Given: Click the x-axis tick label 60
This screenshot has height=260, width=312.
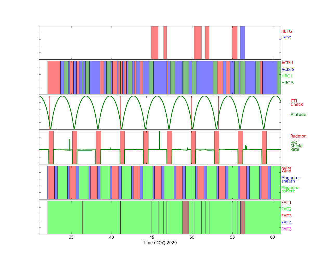Looking at the screenshot, I should 272,237.
